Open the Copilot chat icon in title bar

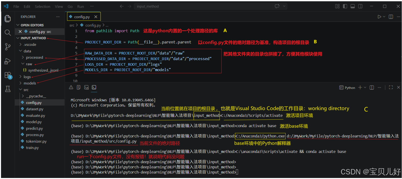pos(277,6)
